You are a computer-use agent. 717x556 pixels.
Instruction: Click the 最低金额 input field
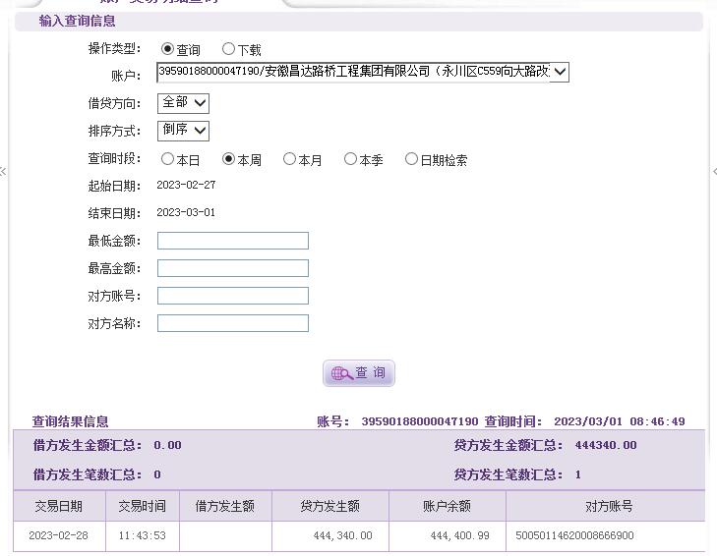pyautogui.click(x=233, y=241)
